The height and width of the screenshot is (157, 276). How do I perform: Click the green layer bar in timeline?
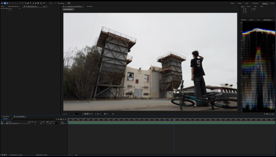click(x=171, y=123)
